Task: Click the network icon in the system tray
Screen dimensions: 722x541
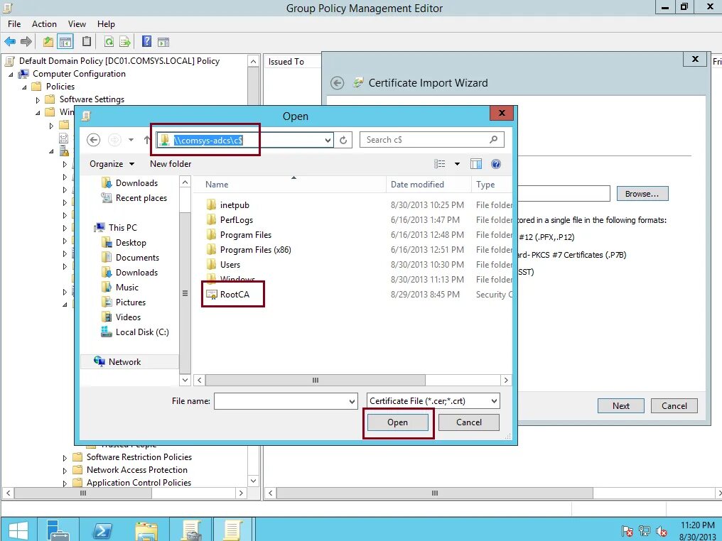Action: (644, 531)
